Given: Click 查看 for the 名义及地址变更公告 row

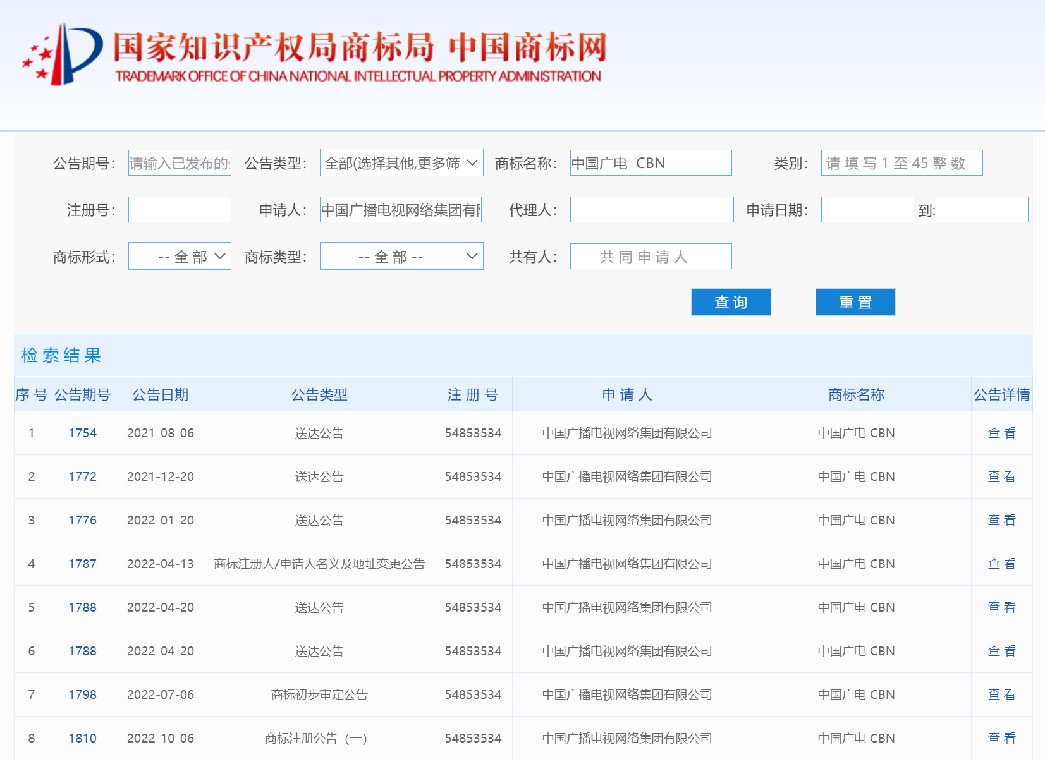Looking at the screenshot, I should (x=1001, y=564).
